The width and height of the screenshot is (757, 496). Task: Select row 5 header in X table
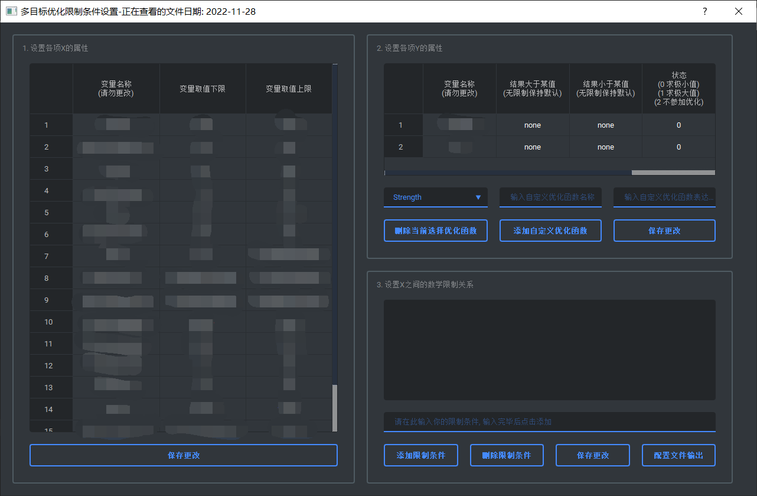coord(51,212)
